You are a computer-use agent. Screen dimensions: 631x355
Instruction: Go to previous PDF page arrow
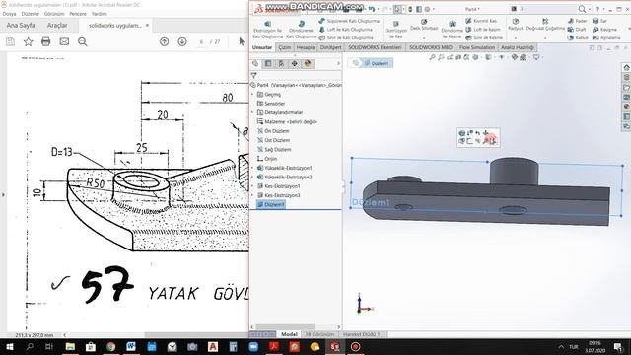165,41
